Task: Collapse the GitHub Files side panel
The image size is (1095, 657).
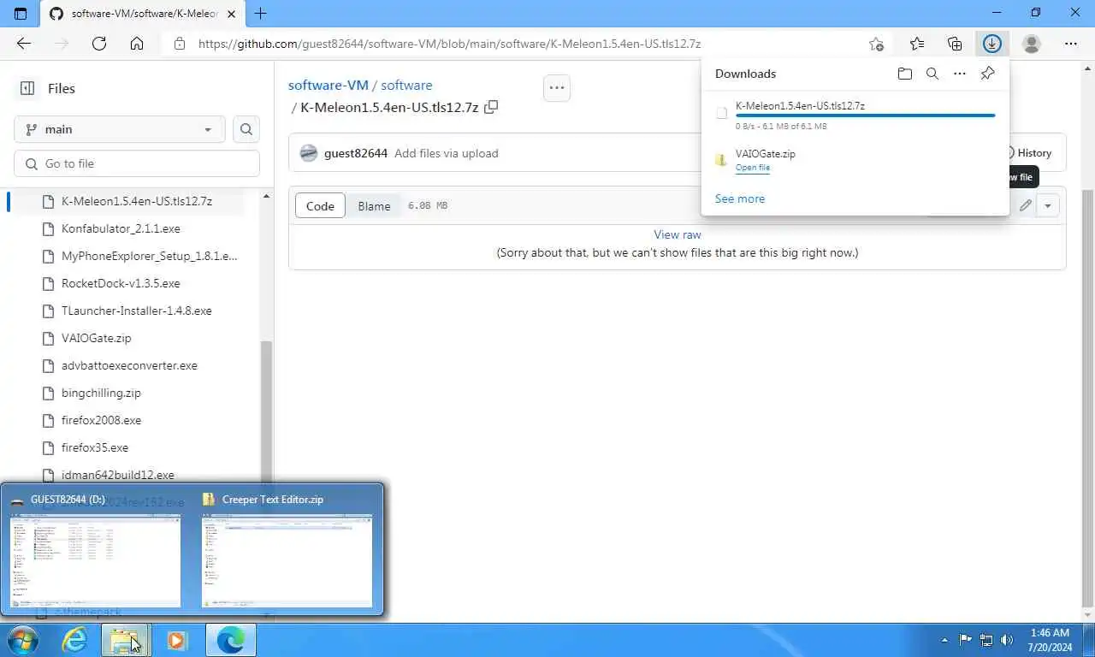Action: click(x=27, y=88)
